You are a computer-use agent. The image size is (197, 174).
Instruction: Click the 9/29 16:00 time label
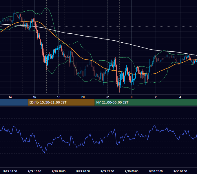pos(34,171)
